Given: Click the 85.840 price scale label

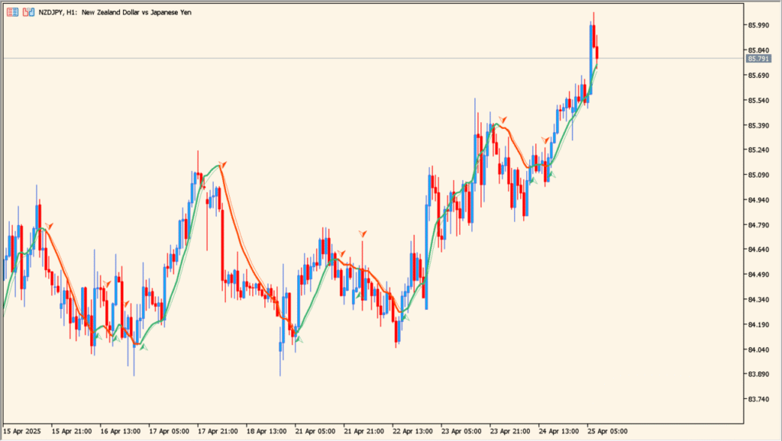Looking at the screenshot, I should [x=758, y=50].
